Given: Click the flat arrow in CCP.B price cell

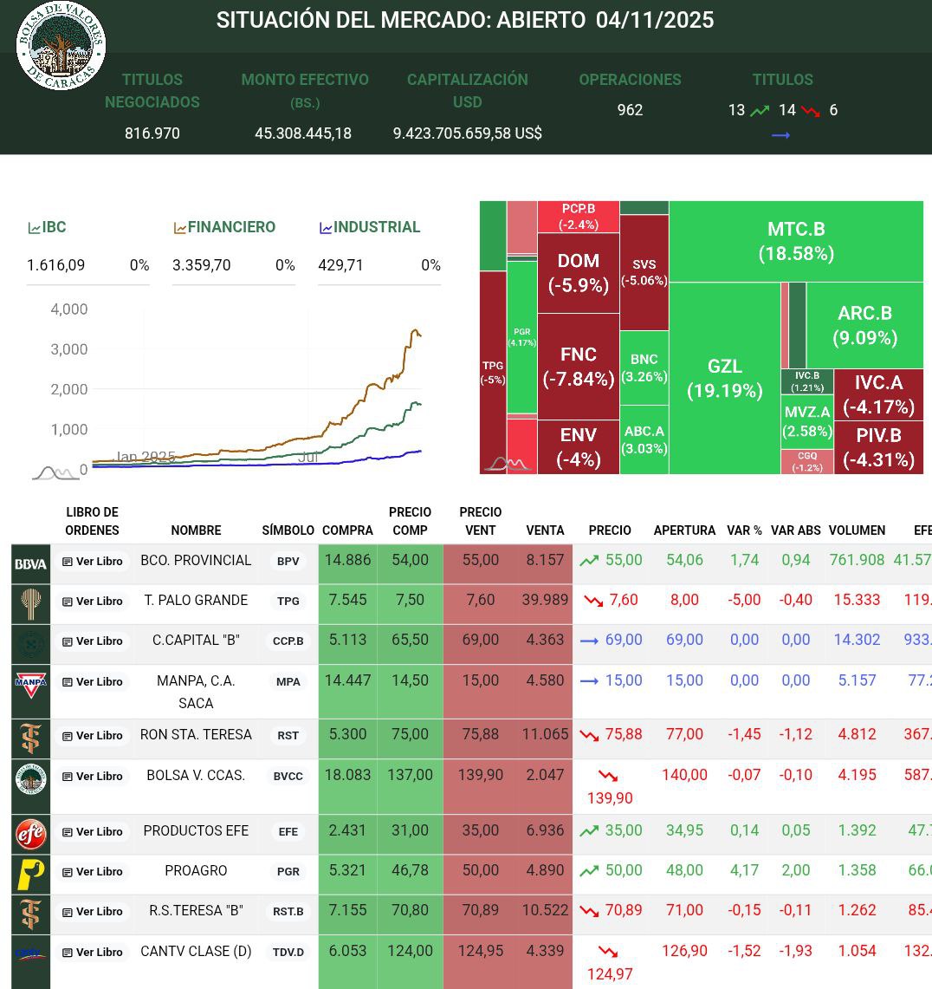Looking at the screenshot, I should click(x=589, y=641).
